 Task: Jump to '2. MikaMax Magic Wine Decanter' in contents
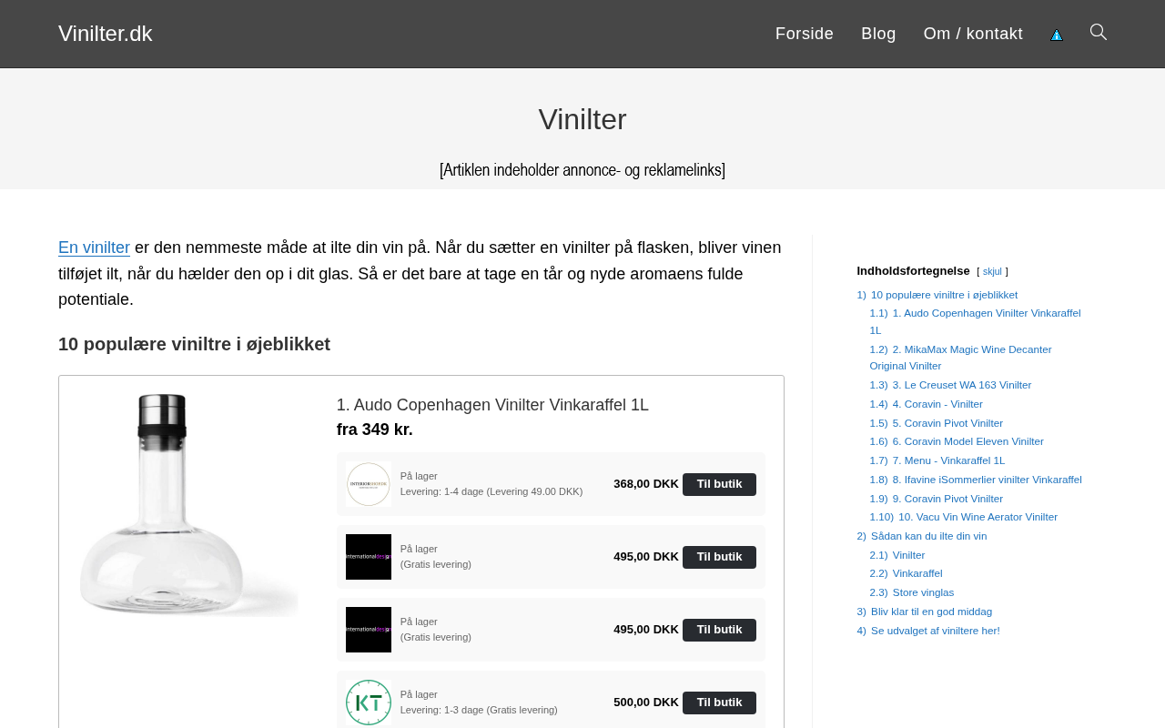(960, 358)
